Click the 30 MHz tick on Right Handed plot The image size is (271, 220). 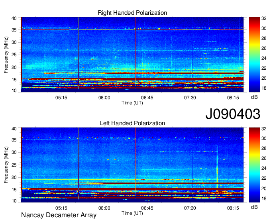tap(14, 42)
